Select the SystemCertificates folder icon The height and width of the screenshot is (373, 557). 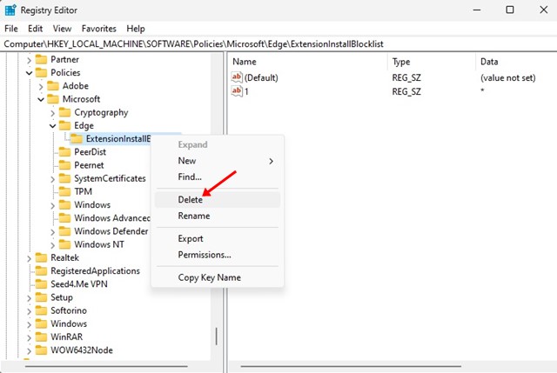(64, 178)
